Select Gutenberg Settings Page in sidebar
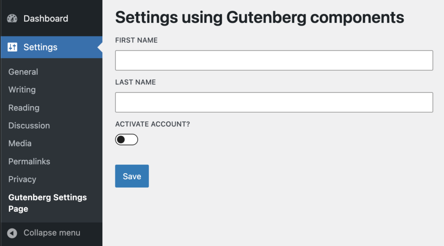 pos(47,203)
